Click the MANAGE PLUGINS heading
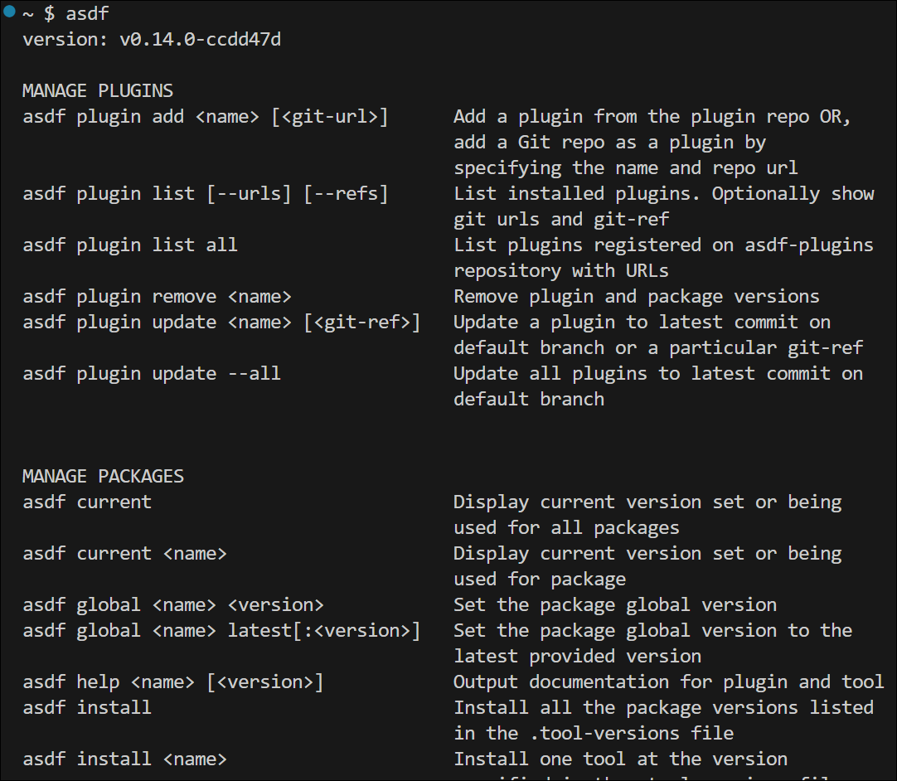This screenshot has height=781, width=897. coord(98,90)
